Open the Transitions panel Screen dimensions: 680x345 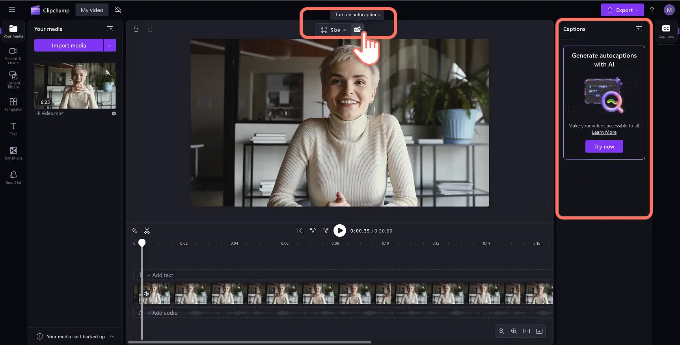(13, 153)
